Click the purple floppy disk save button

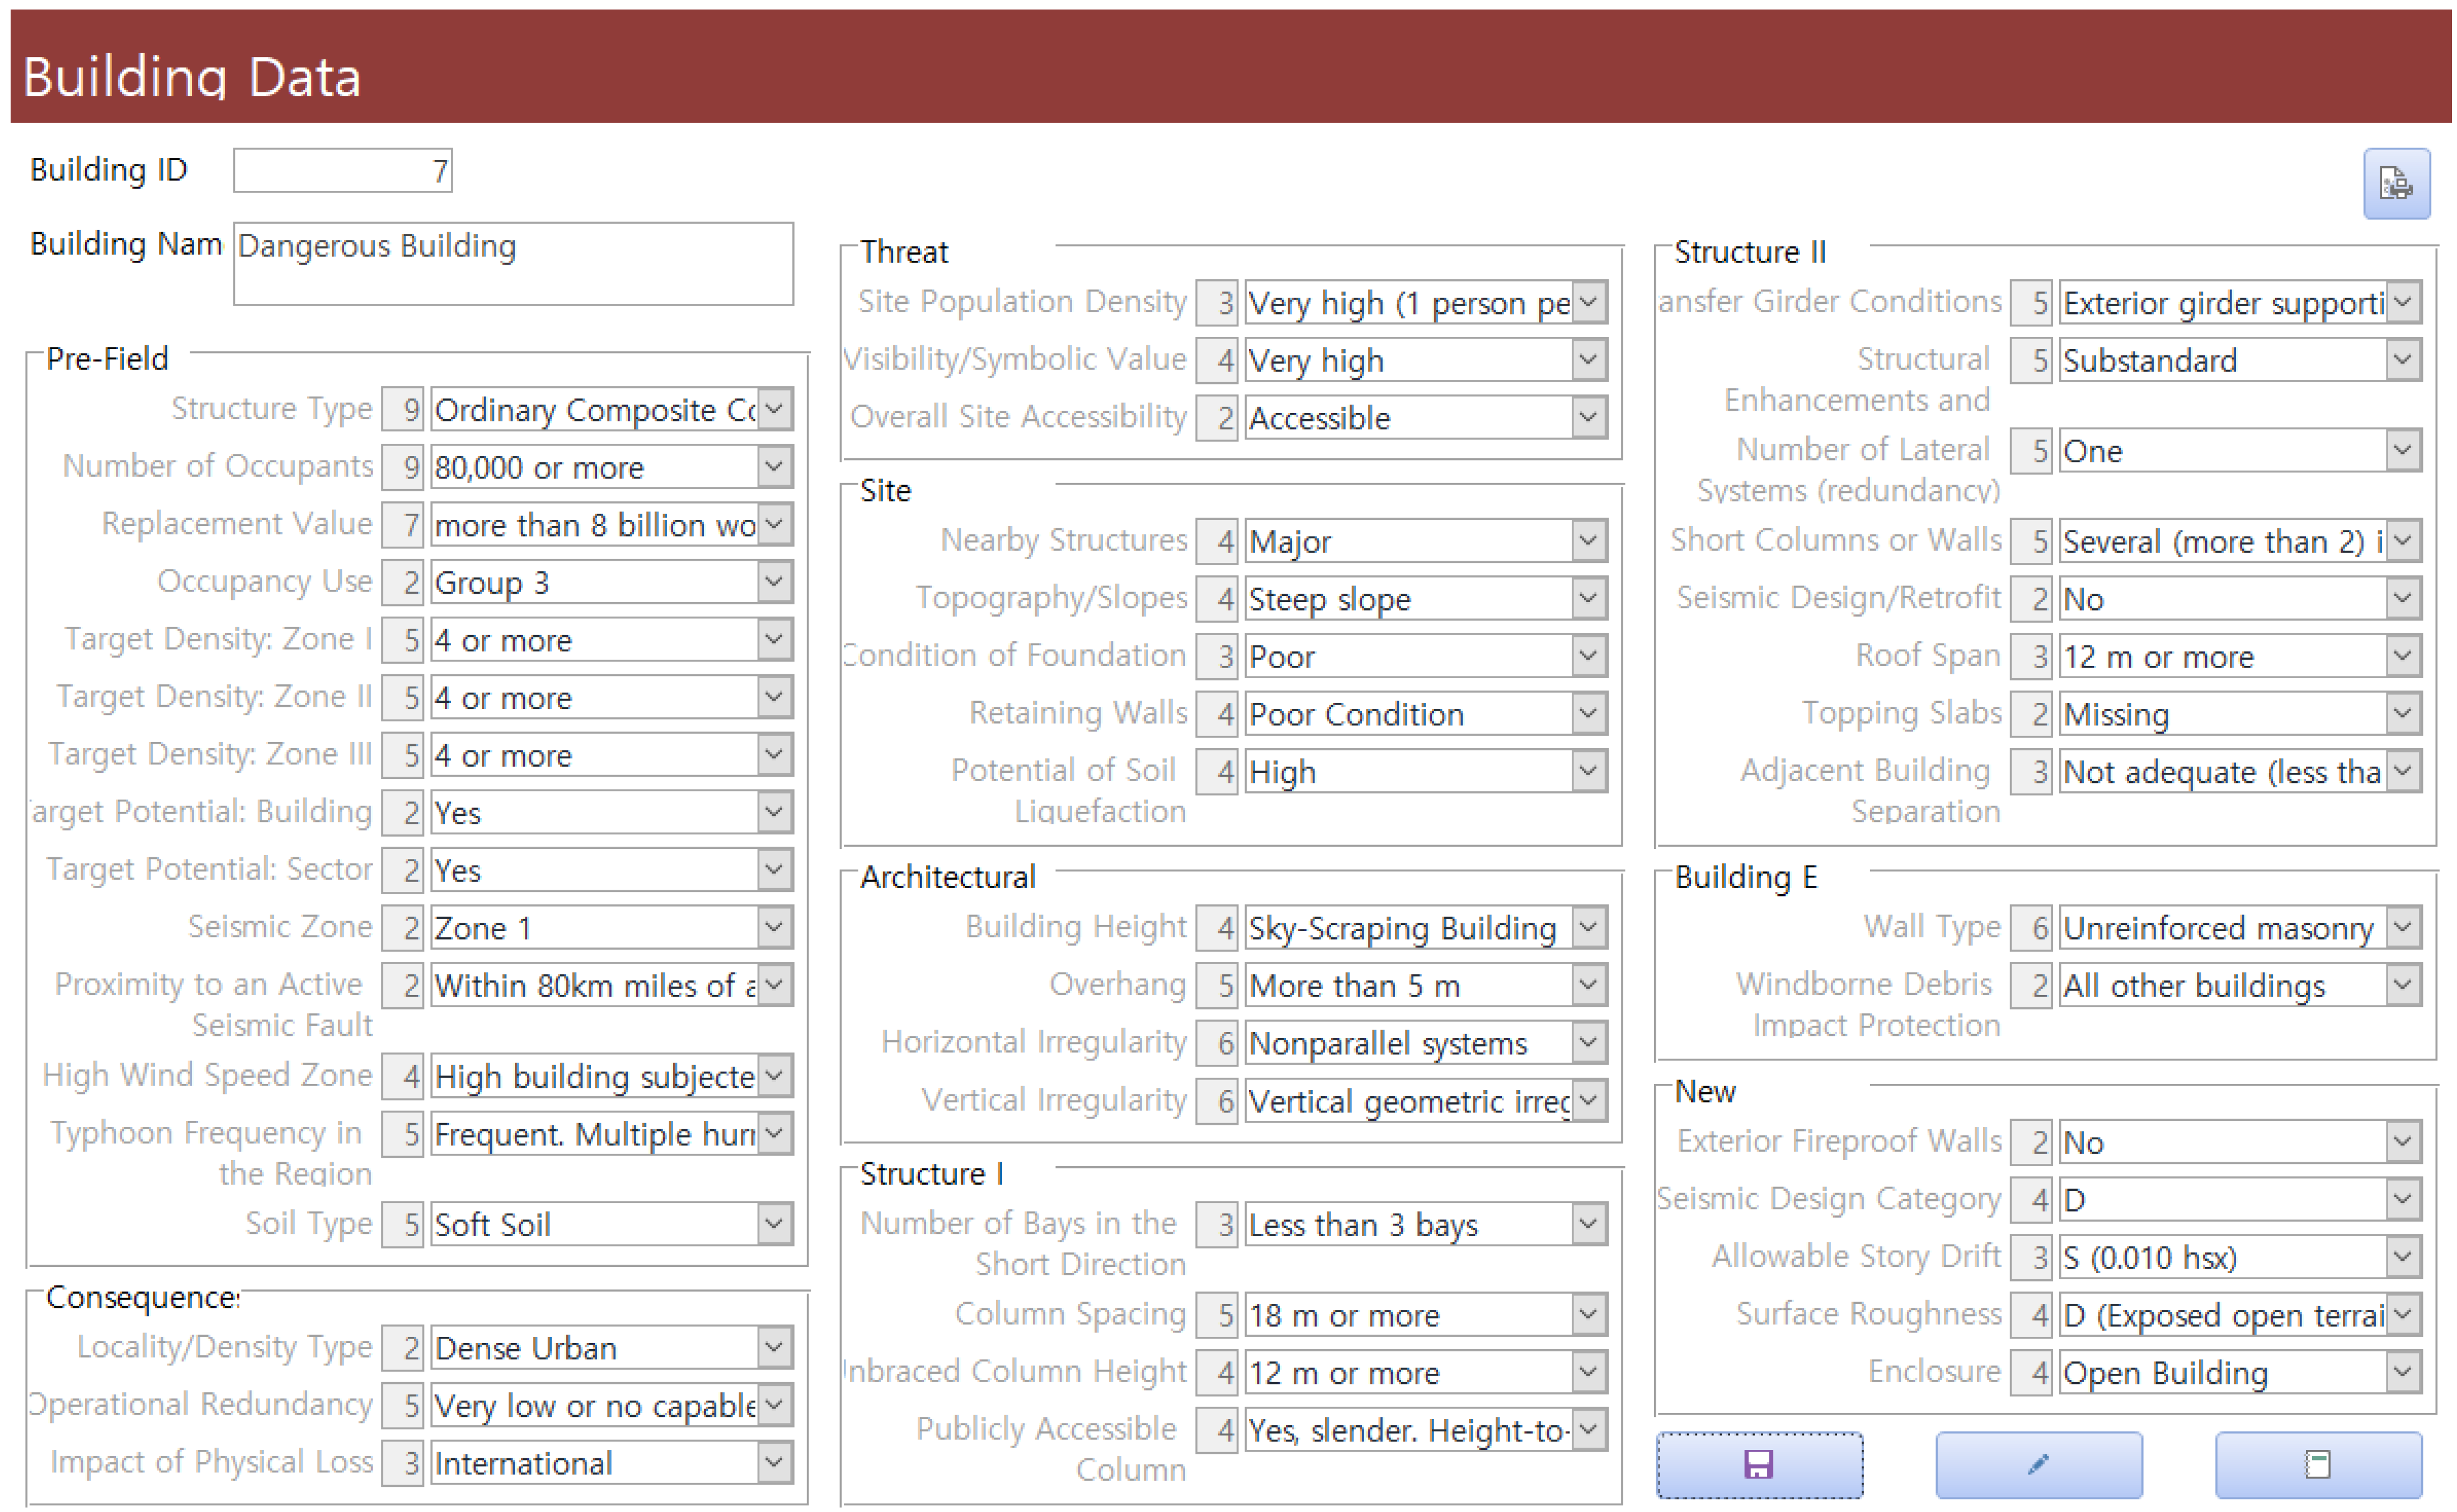pyautogui.click(x=1758, y=1464)
